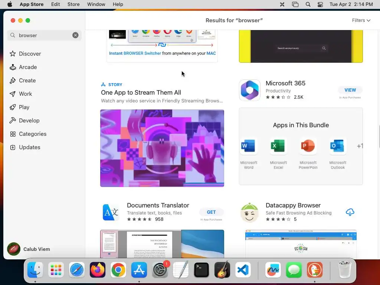Viewport: 380px width, 285px height.
Task: Open Spotlight search in menu bar
Action: 308,4
